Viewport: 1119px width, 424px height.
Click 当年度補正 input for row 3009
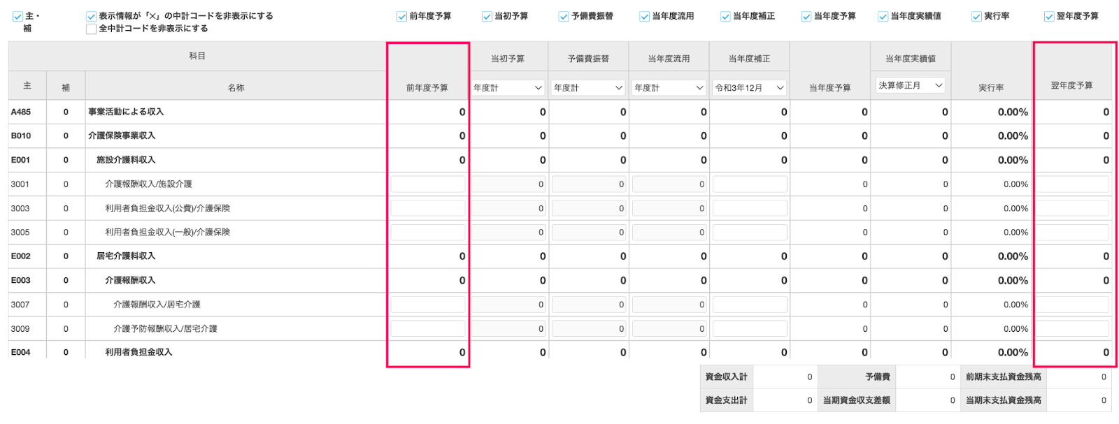pos(750,328)
